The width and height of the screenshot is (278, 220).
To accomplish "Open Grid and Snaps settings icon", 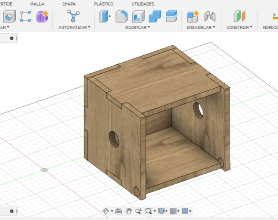I will coord(173,211).
